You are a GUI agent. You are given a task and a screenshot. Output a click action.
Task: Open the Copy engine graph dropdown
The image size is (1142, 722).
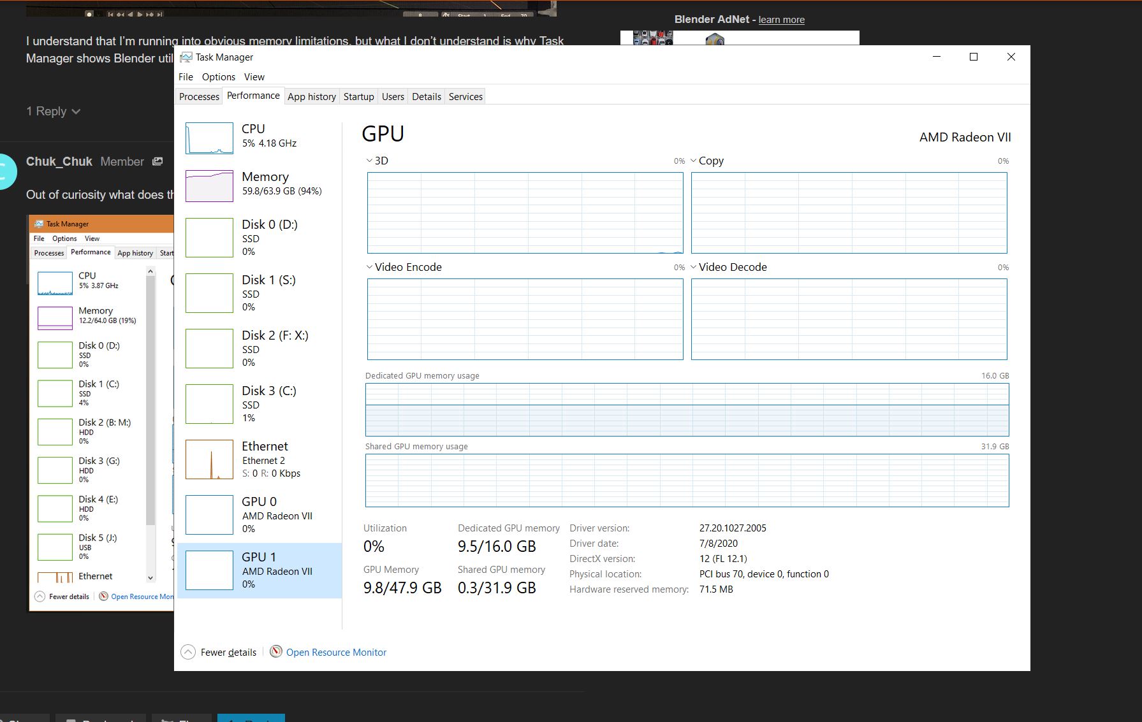(706, 161)
